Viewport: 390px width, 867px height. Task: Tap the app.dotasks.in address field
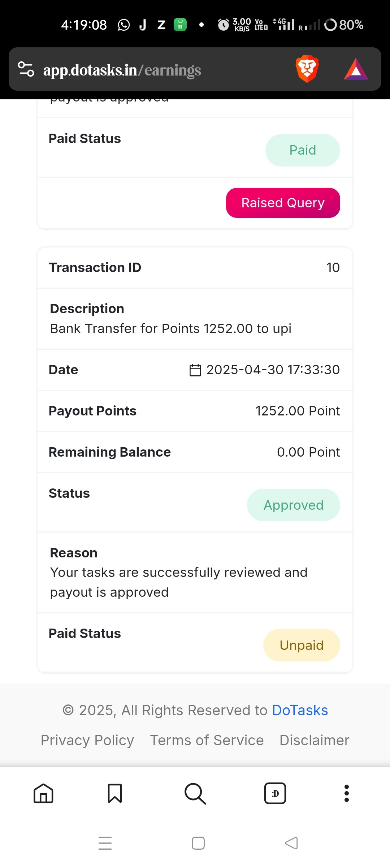coord(122,70)
